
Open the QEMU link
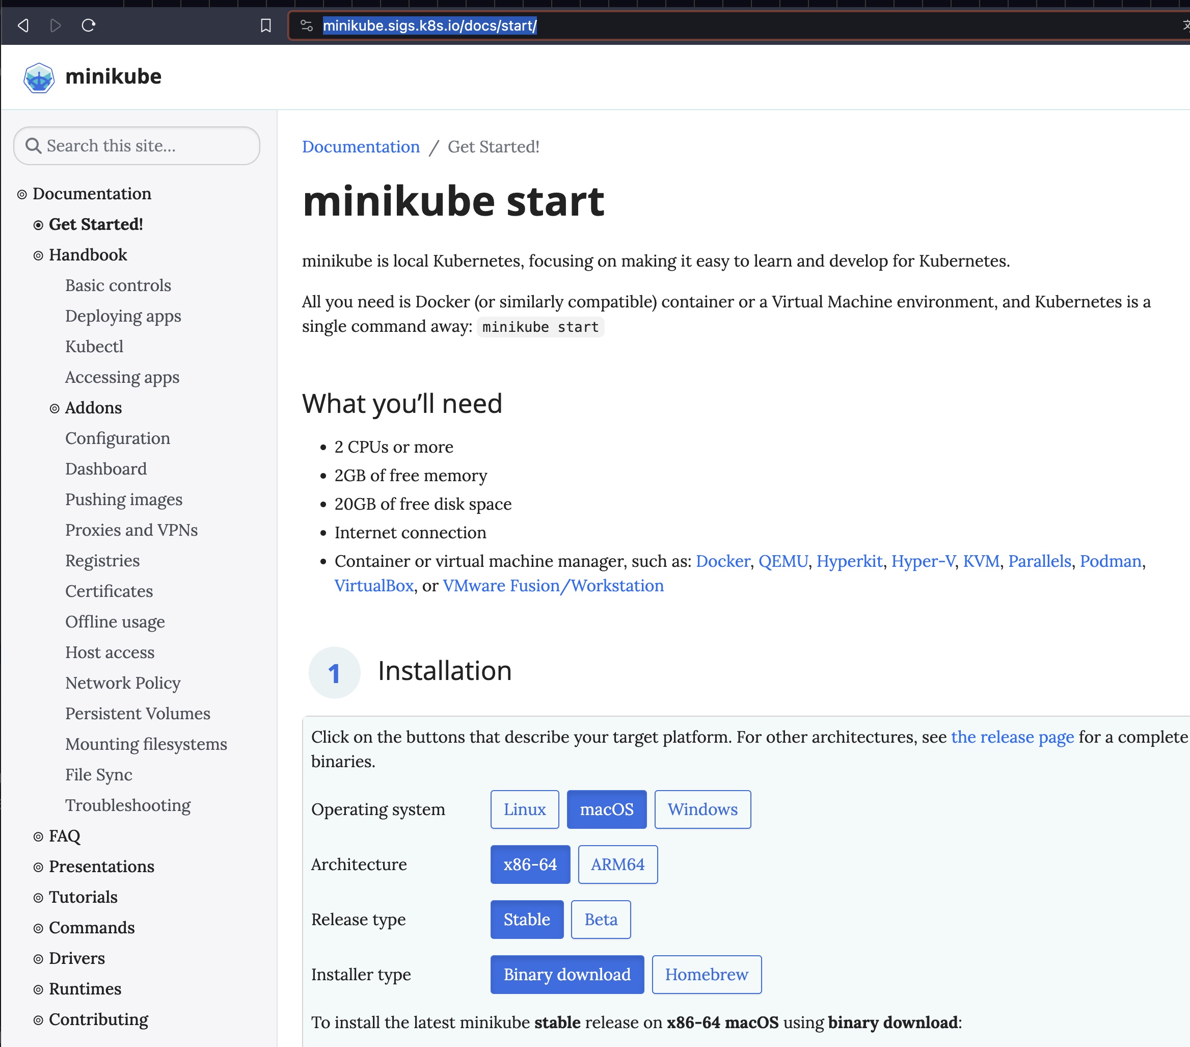tap(783, 561)
